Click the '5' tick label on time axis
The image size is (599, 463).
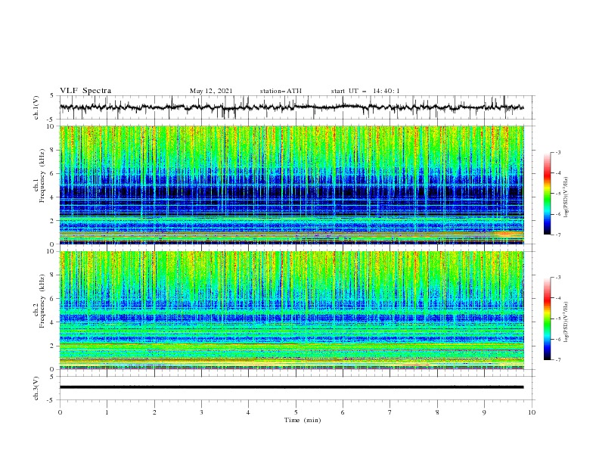296,412
